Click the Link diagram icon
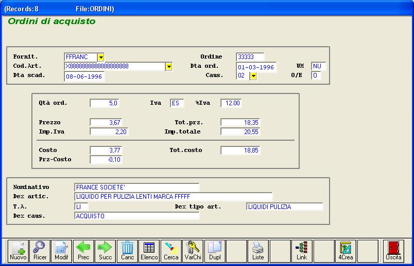 tap(302, 251)
